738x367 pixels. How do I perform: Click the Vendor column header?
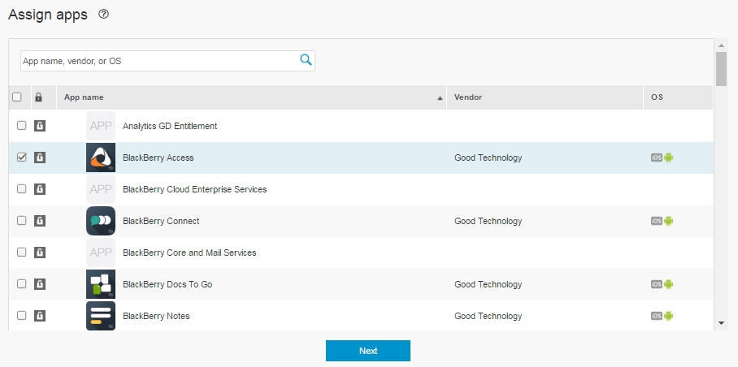468,97
